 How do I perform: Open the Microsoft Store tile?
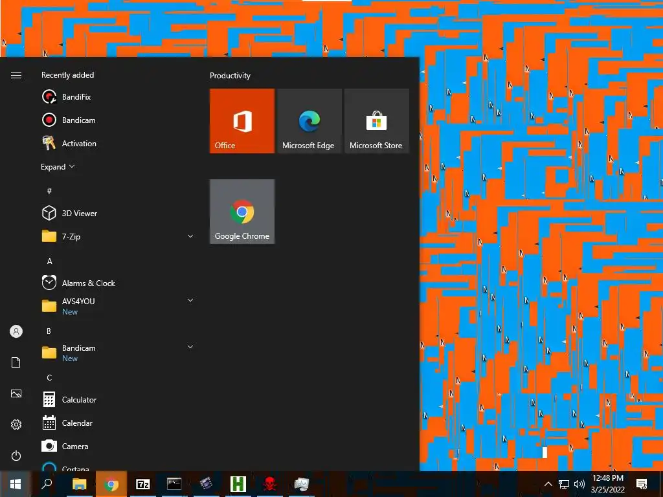pos(377,121)
